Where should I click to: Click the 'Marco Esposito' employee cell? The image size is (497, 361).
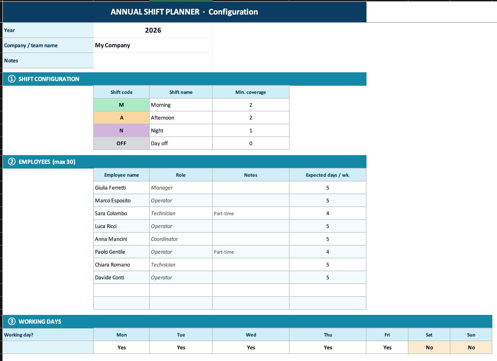(x=121, y=201)
